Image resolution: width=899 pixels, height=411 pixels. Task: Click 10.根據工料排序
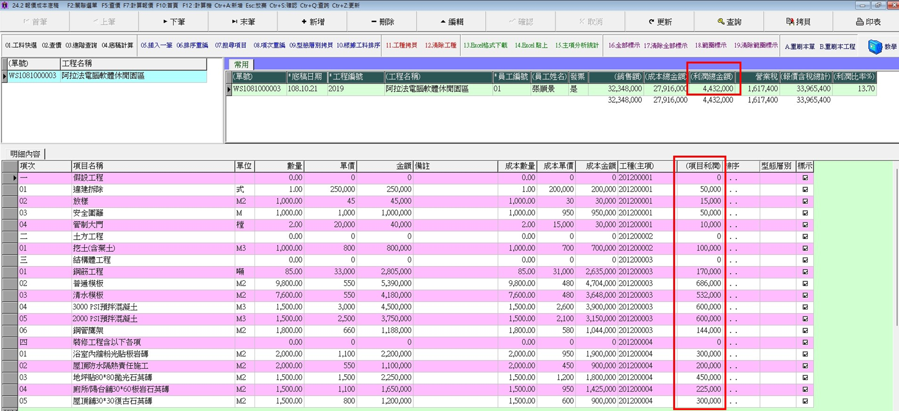tap(358, 46)
